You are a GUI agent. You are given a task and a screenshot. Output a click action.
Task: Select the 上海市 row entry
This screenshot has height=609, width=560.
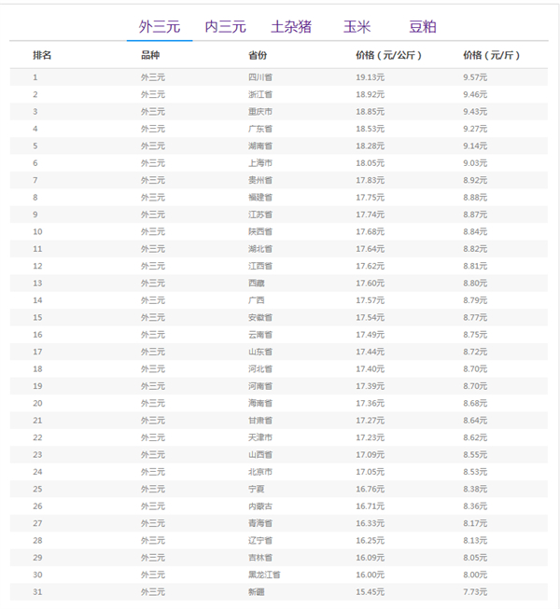(x=260, y=163)
